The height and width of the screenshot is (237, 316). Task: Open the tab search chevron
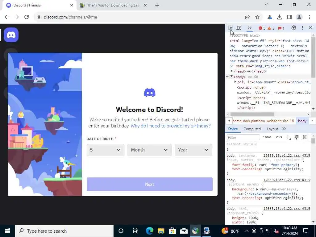(x=266, y=4)
